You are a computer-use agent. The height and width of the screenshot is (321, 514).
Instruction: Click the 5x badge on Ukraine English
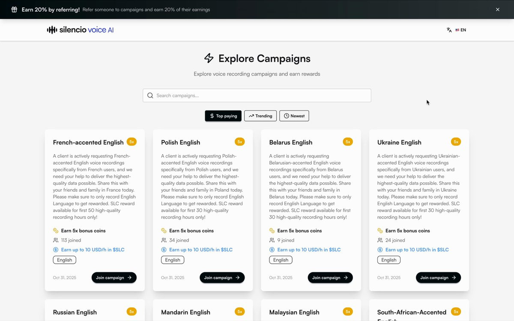click(456, 142)
